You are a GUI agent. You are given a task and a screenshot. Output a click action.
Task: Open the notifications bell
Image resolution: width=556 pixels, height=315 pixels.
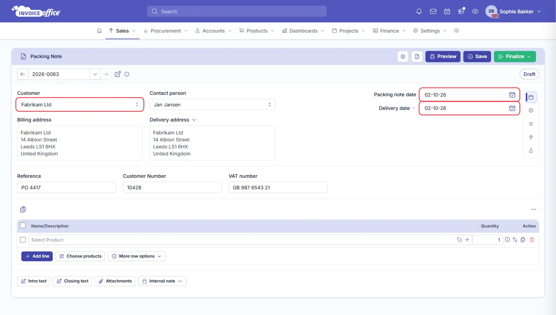(x=419, y=12)
